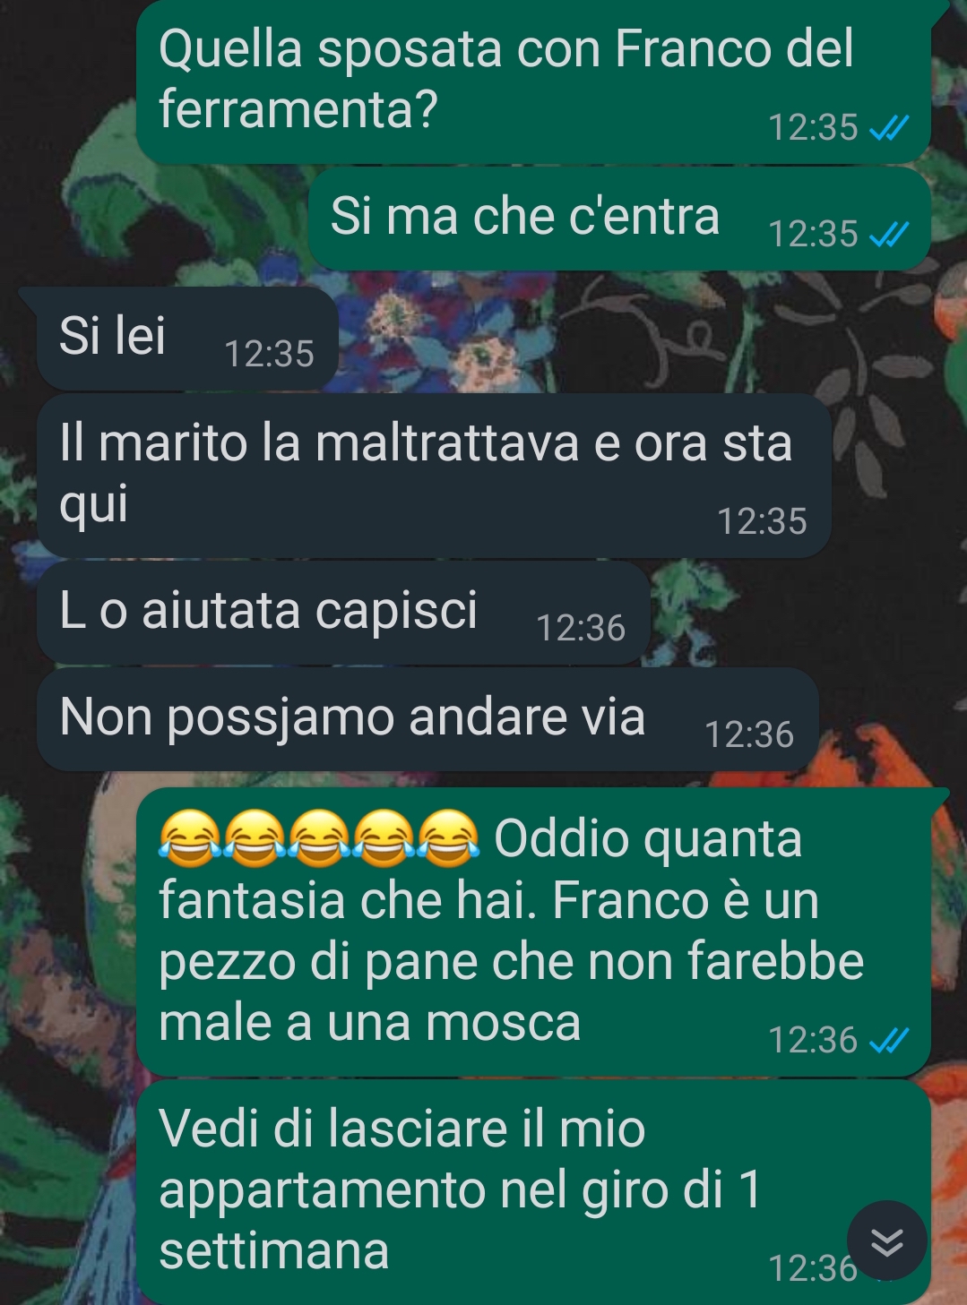Select 'Vedi di lasciare il mio appartamento' message
This screenshot has height=1305, width=967.
click(x=533, y=1191)
